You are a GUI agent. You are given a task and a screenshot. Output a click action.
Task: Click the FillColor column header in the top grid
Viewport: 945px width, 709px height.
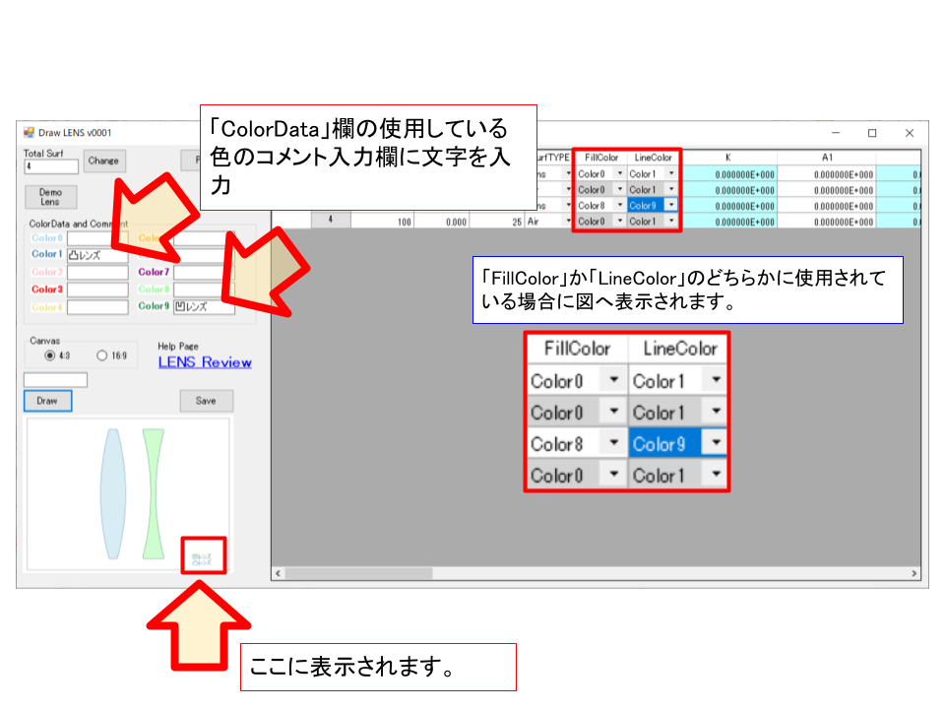click(x=600, y=158)
